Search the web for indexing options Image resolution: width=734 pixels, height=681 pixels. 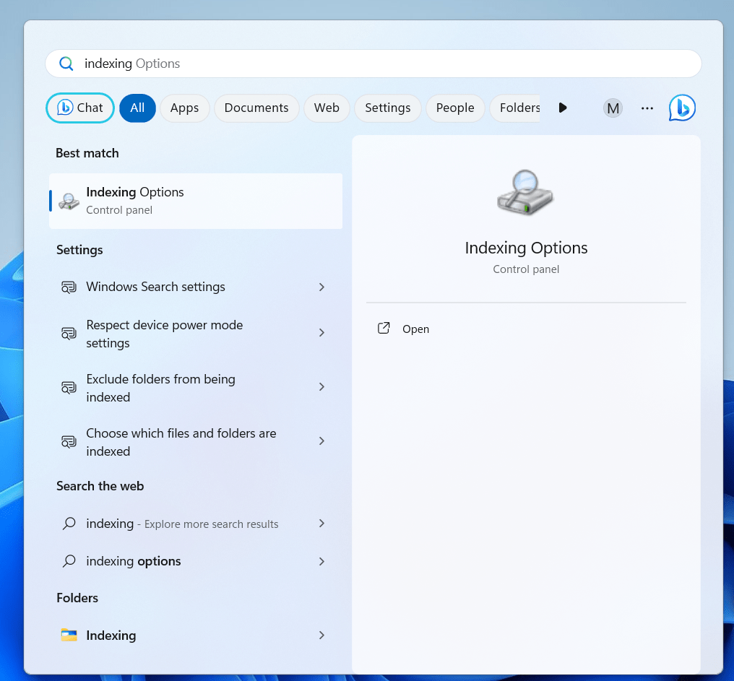click(196, 561)
